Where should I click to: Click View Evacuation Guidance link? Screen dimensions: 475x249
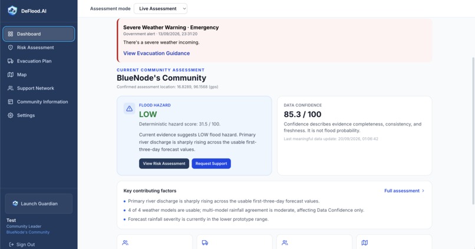156,53
